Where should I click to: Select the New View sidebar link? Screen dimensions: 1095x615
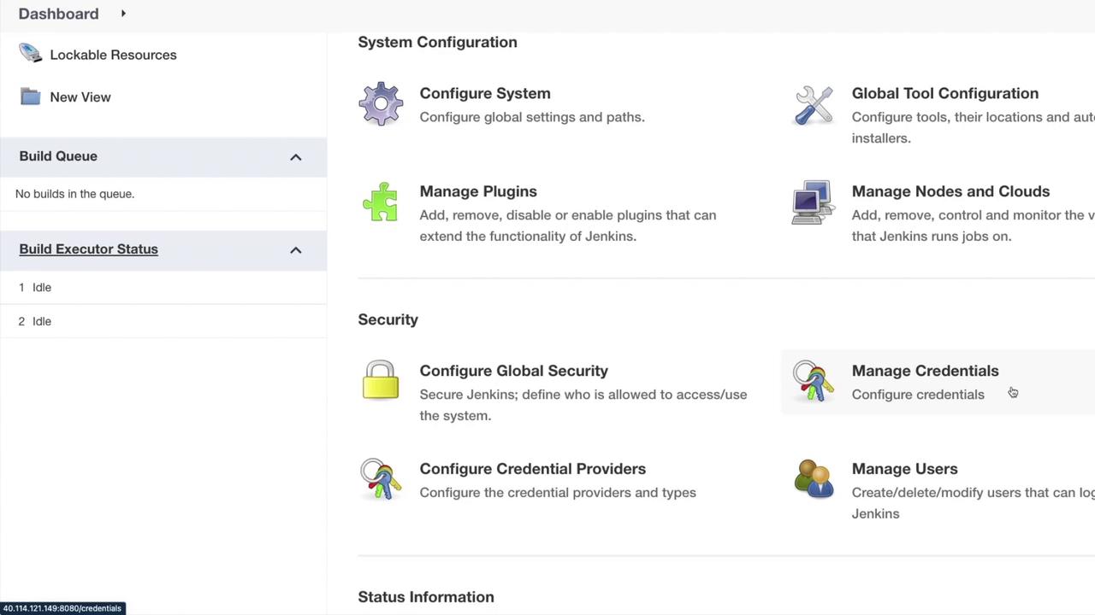[x=80, y=97]
